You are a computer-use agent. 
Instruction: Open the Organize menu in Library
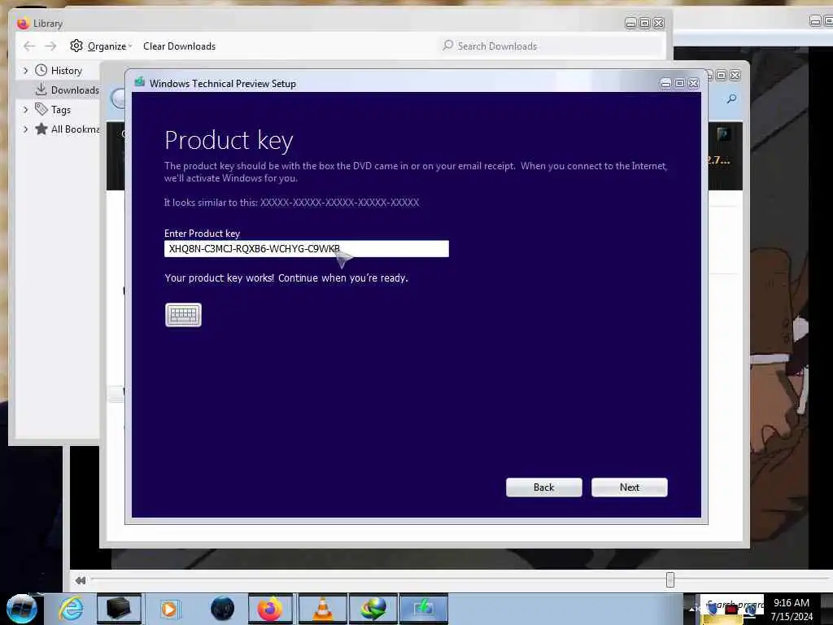(110, 46)
